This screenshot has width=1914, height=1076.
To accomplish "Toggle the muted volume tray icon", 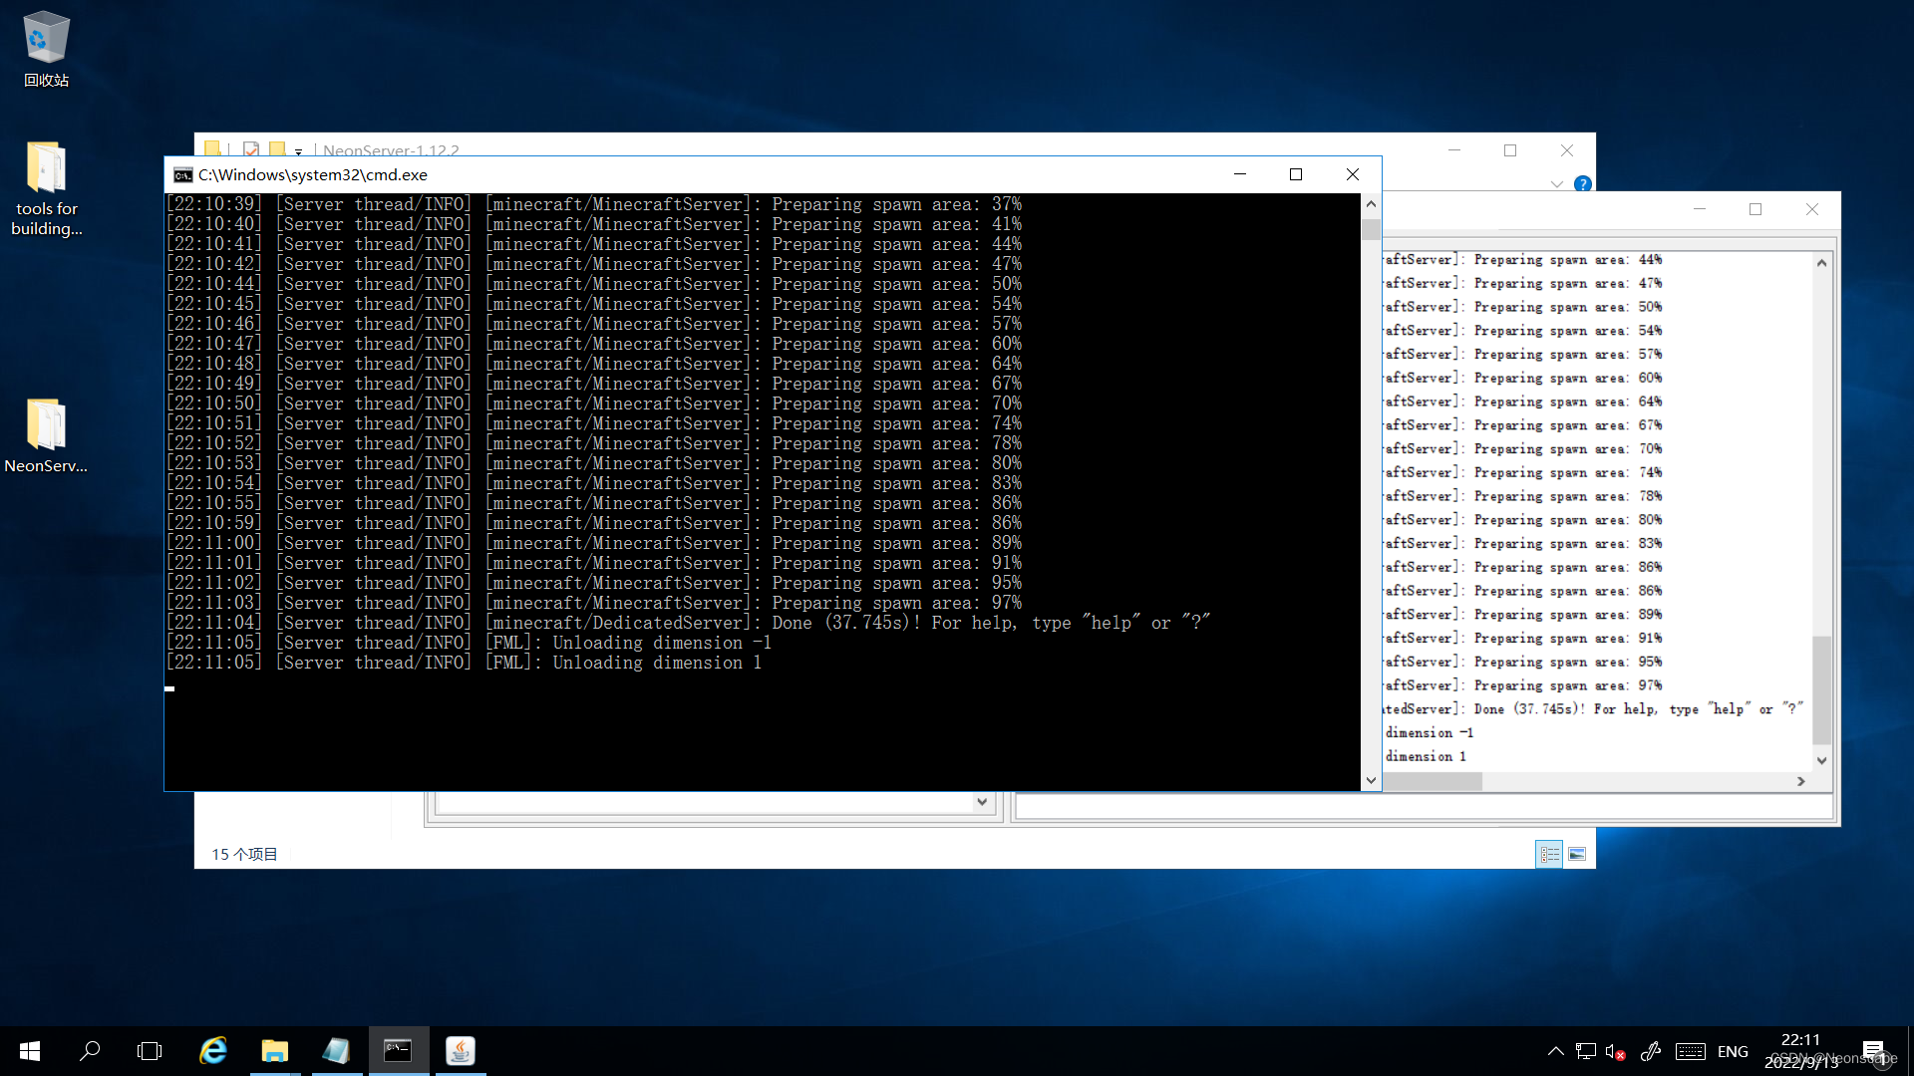I will pos(1615,1051).
